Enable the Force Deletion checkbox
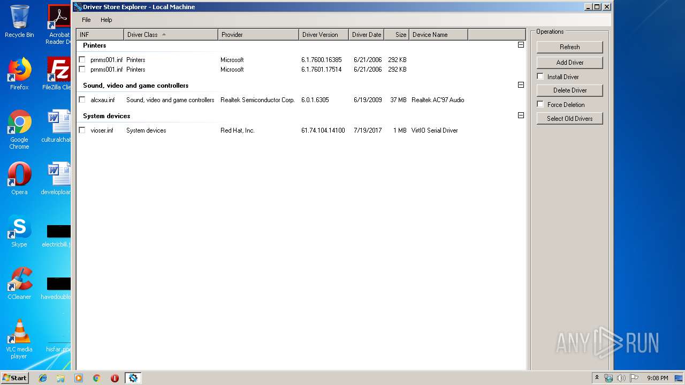This screenshot has width=685, height=385. click(x=541, y=104)
